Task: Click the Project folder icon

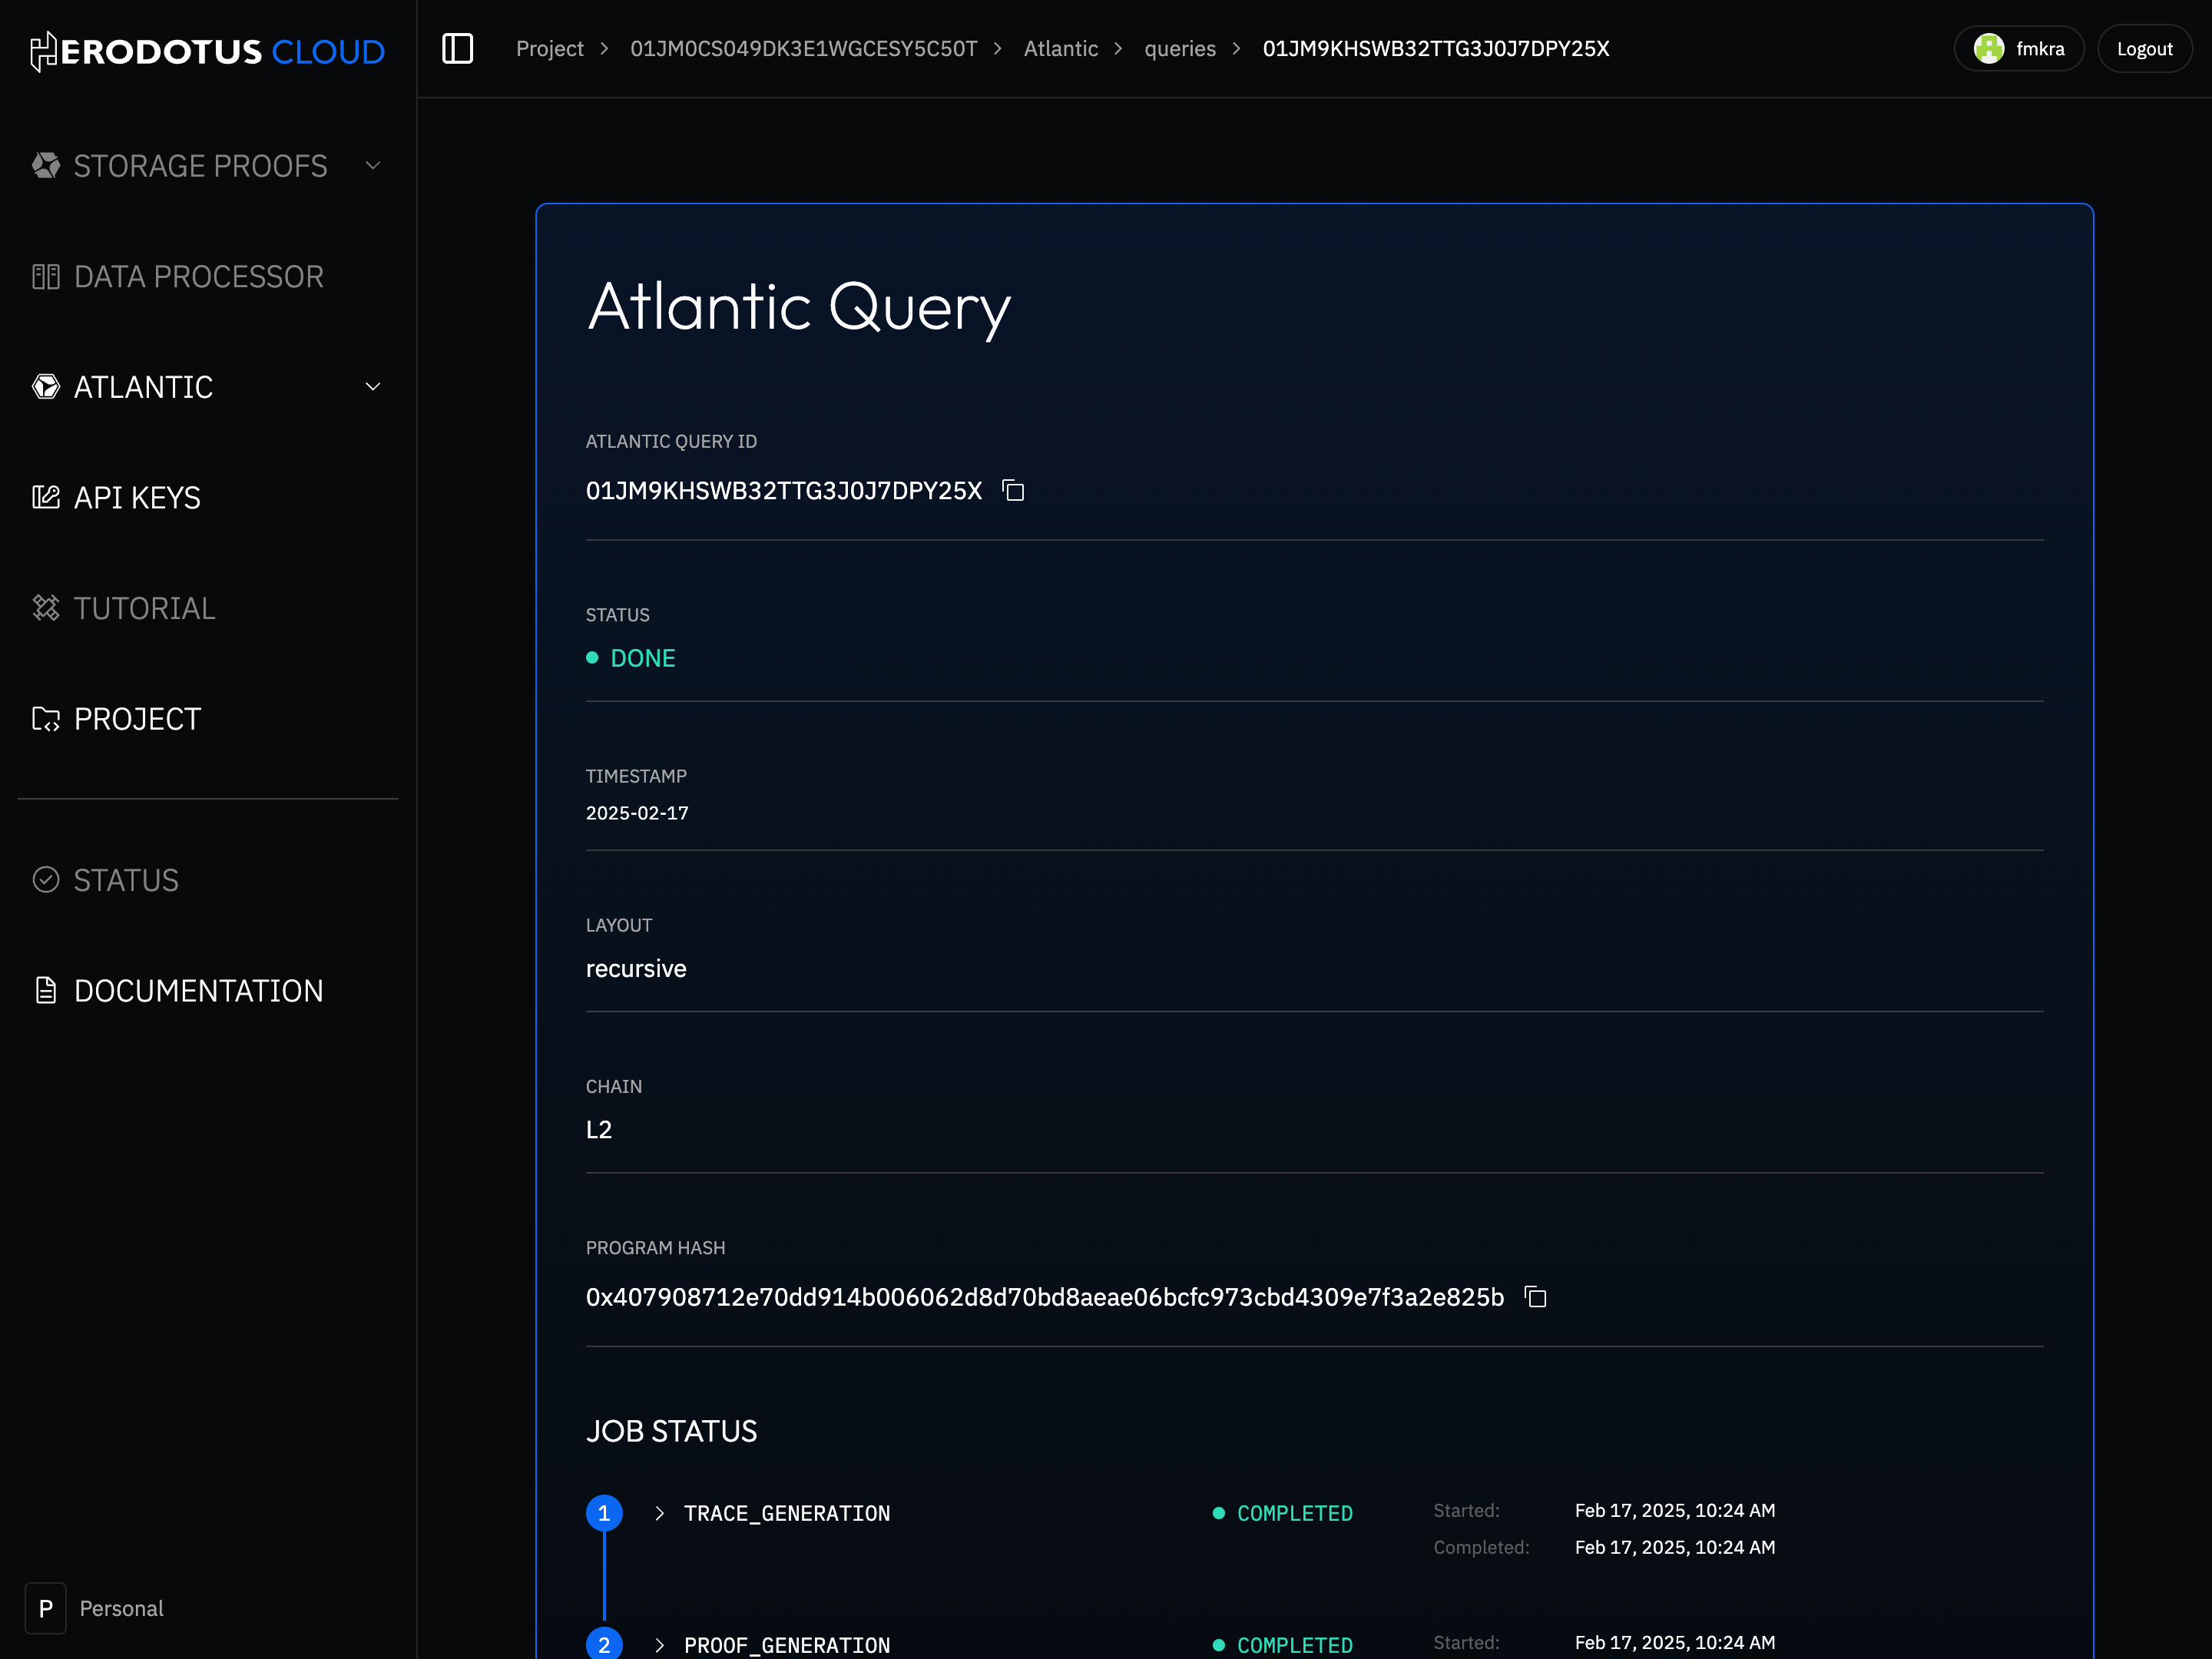Action: click(46, 719)
